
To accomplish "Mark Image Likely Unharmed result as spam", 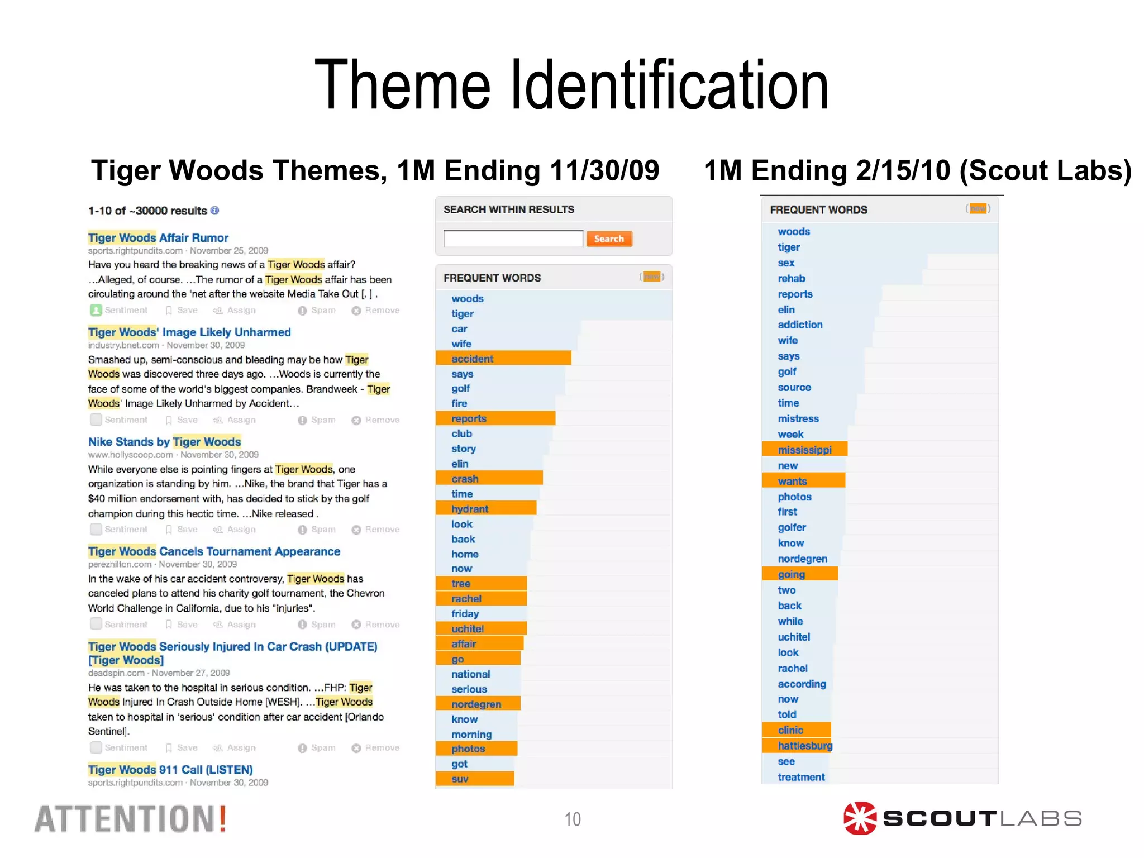I will (317, 420).
